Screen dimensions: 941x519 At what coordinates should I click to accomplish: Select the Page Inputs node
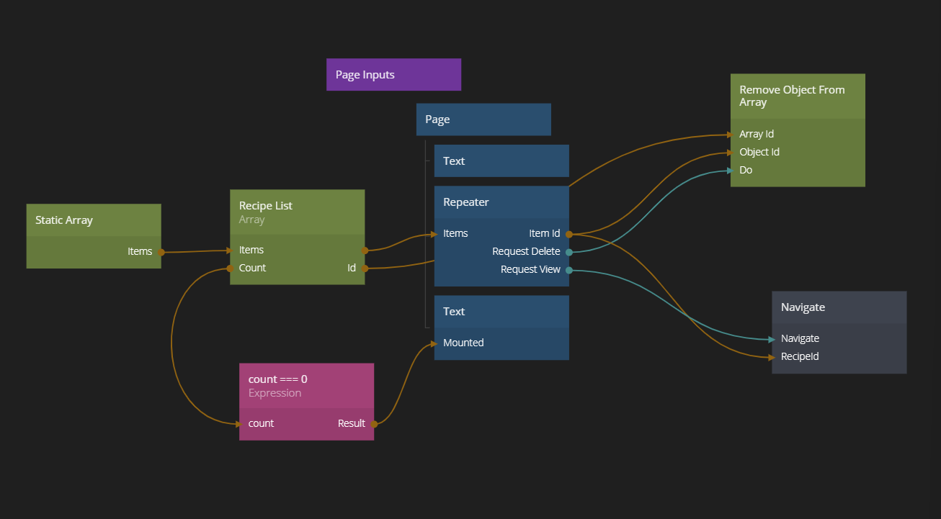pyautogui.click(x=393, y=75)
